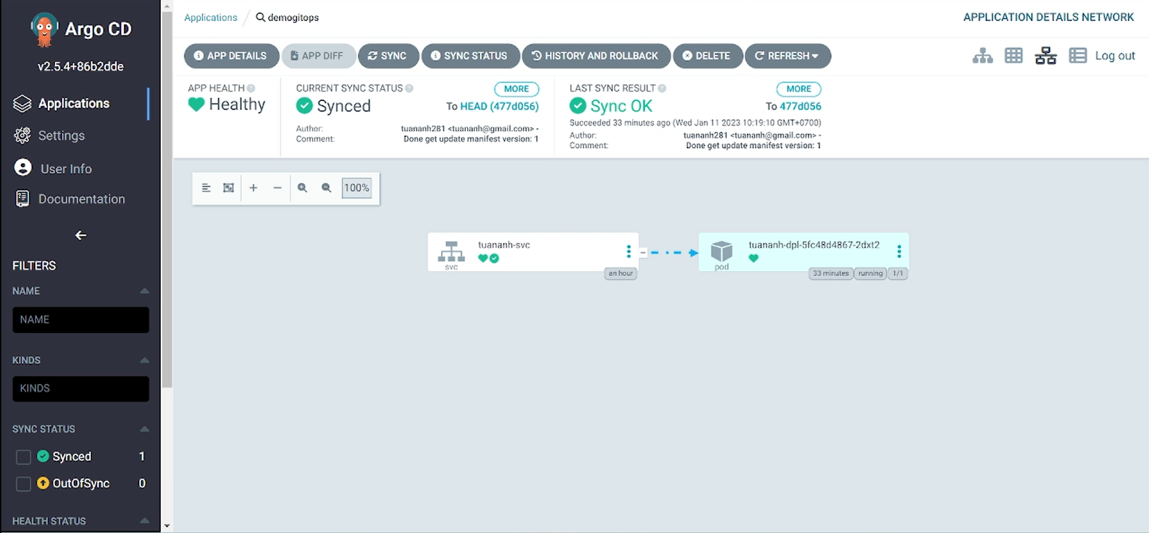Click the svc icon on tuananh-svc node

451,252
